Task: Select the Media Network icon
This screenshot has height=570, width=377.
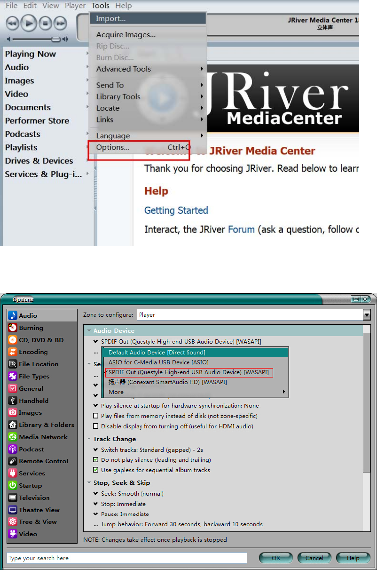Action: coord(13,437)
